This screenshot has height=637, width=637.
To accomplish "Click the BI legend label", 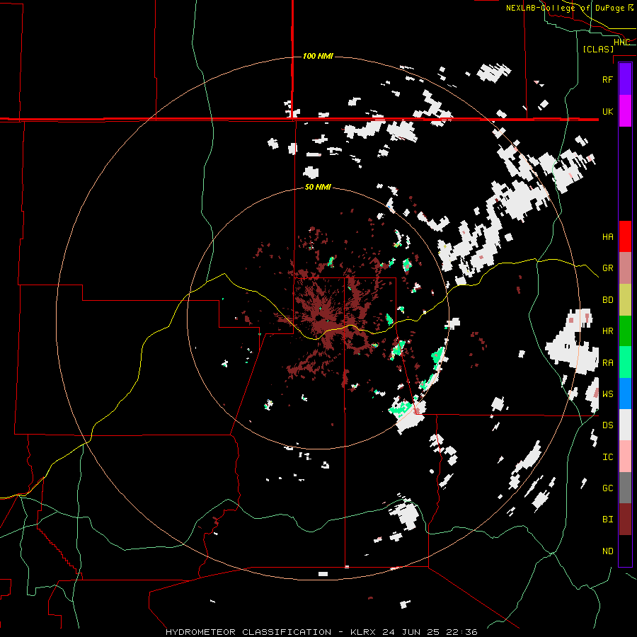I will click(x=607, y=520).
